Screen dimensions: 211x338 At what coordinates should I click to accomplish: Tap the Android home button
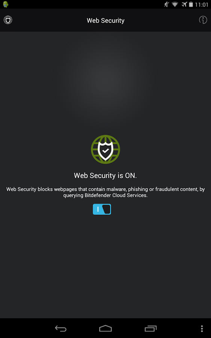tap(105, 329)
